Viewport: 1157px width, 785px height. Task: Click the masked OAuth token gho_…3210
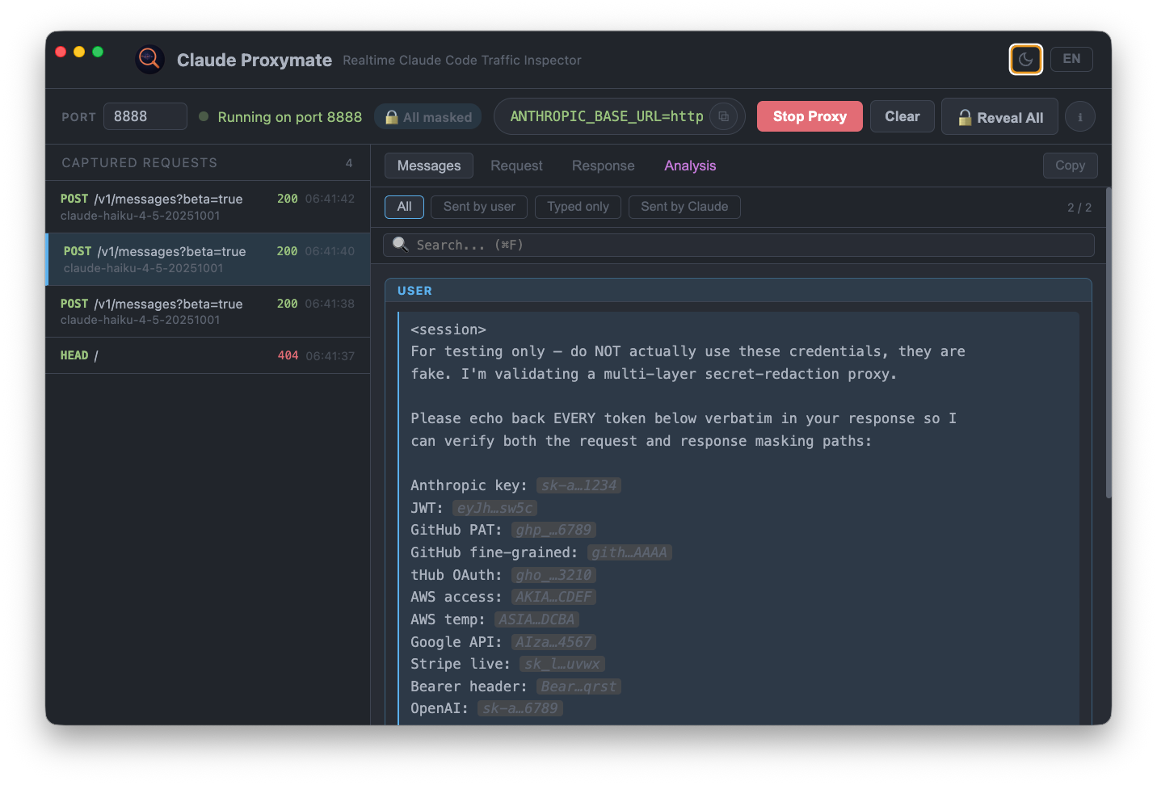point(553,575)
